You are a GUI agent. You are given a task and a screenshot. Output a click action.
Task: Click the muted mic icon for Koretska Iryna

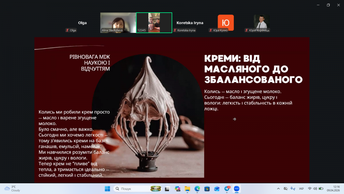tap(175, 30)
